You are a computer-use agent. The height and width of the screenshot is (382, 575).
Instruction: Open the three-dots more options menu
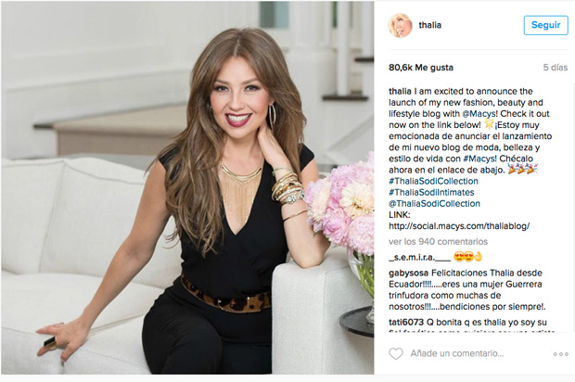pyautogui.click(x=561, y=354)
